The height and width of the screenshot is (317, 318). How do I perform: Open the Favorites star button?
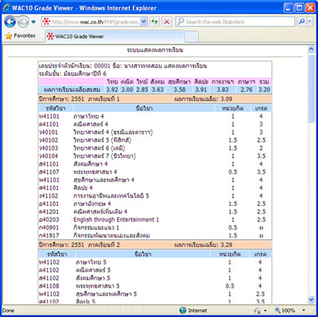click(21, 36)
